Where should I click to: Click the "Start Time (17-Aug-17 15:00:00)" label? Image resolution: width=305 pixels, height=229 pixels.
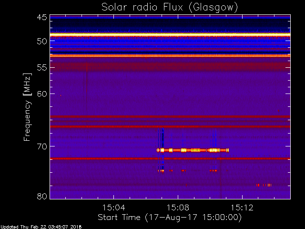pos(170,218)
